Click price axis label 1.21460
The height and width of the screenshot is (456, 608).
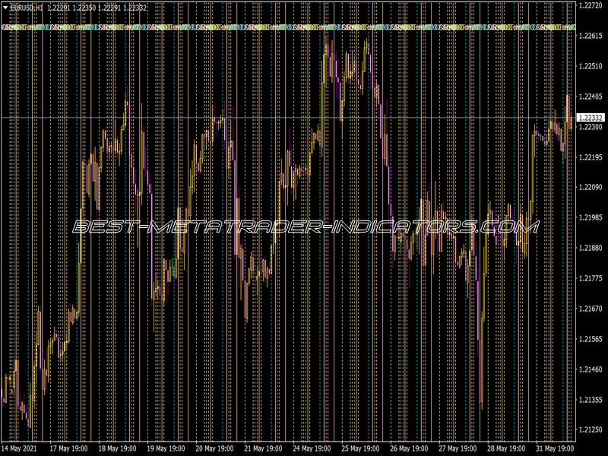[591, 369]
